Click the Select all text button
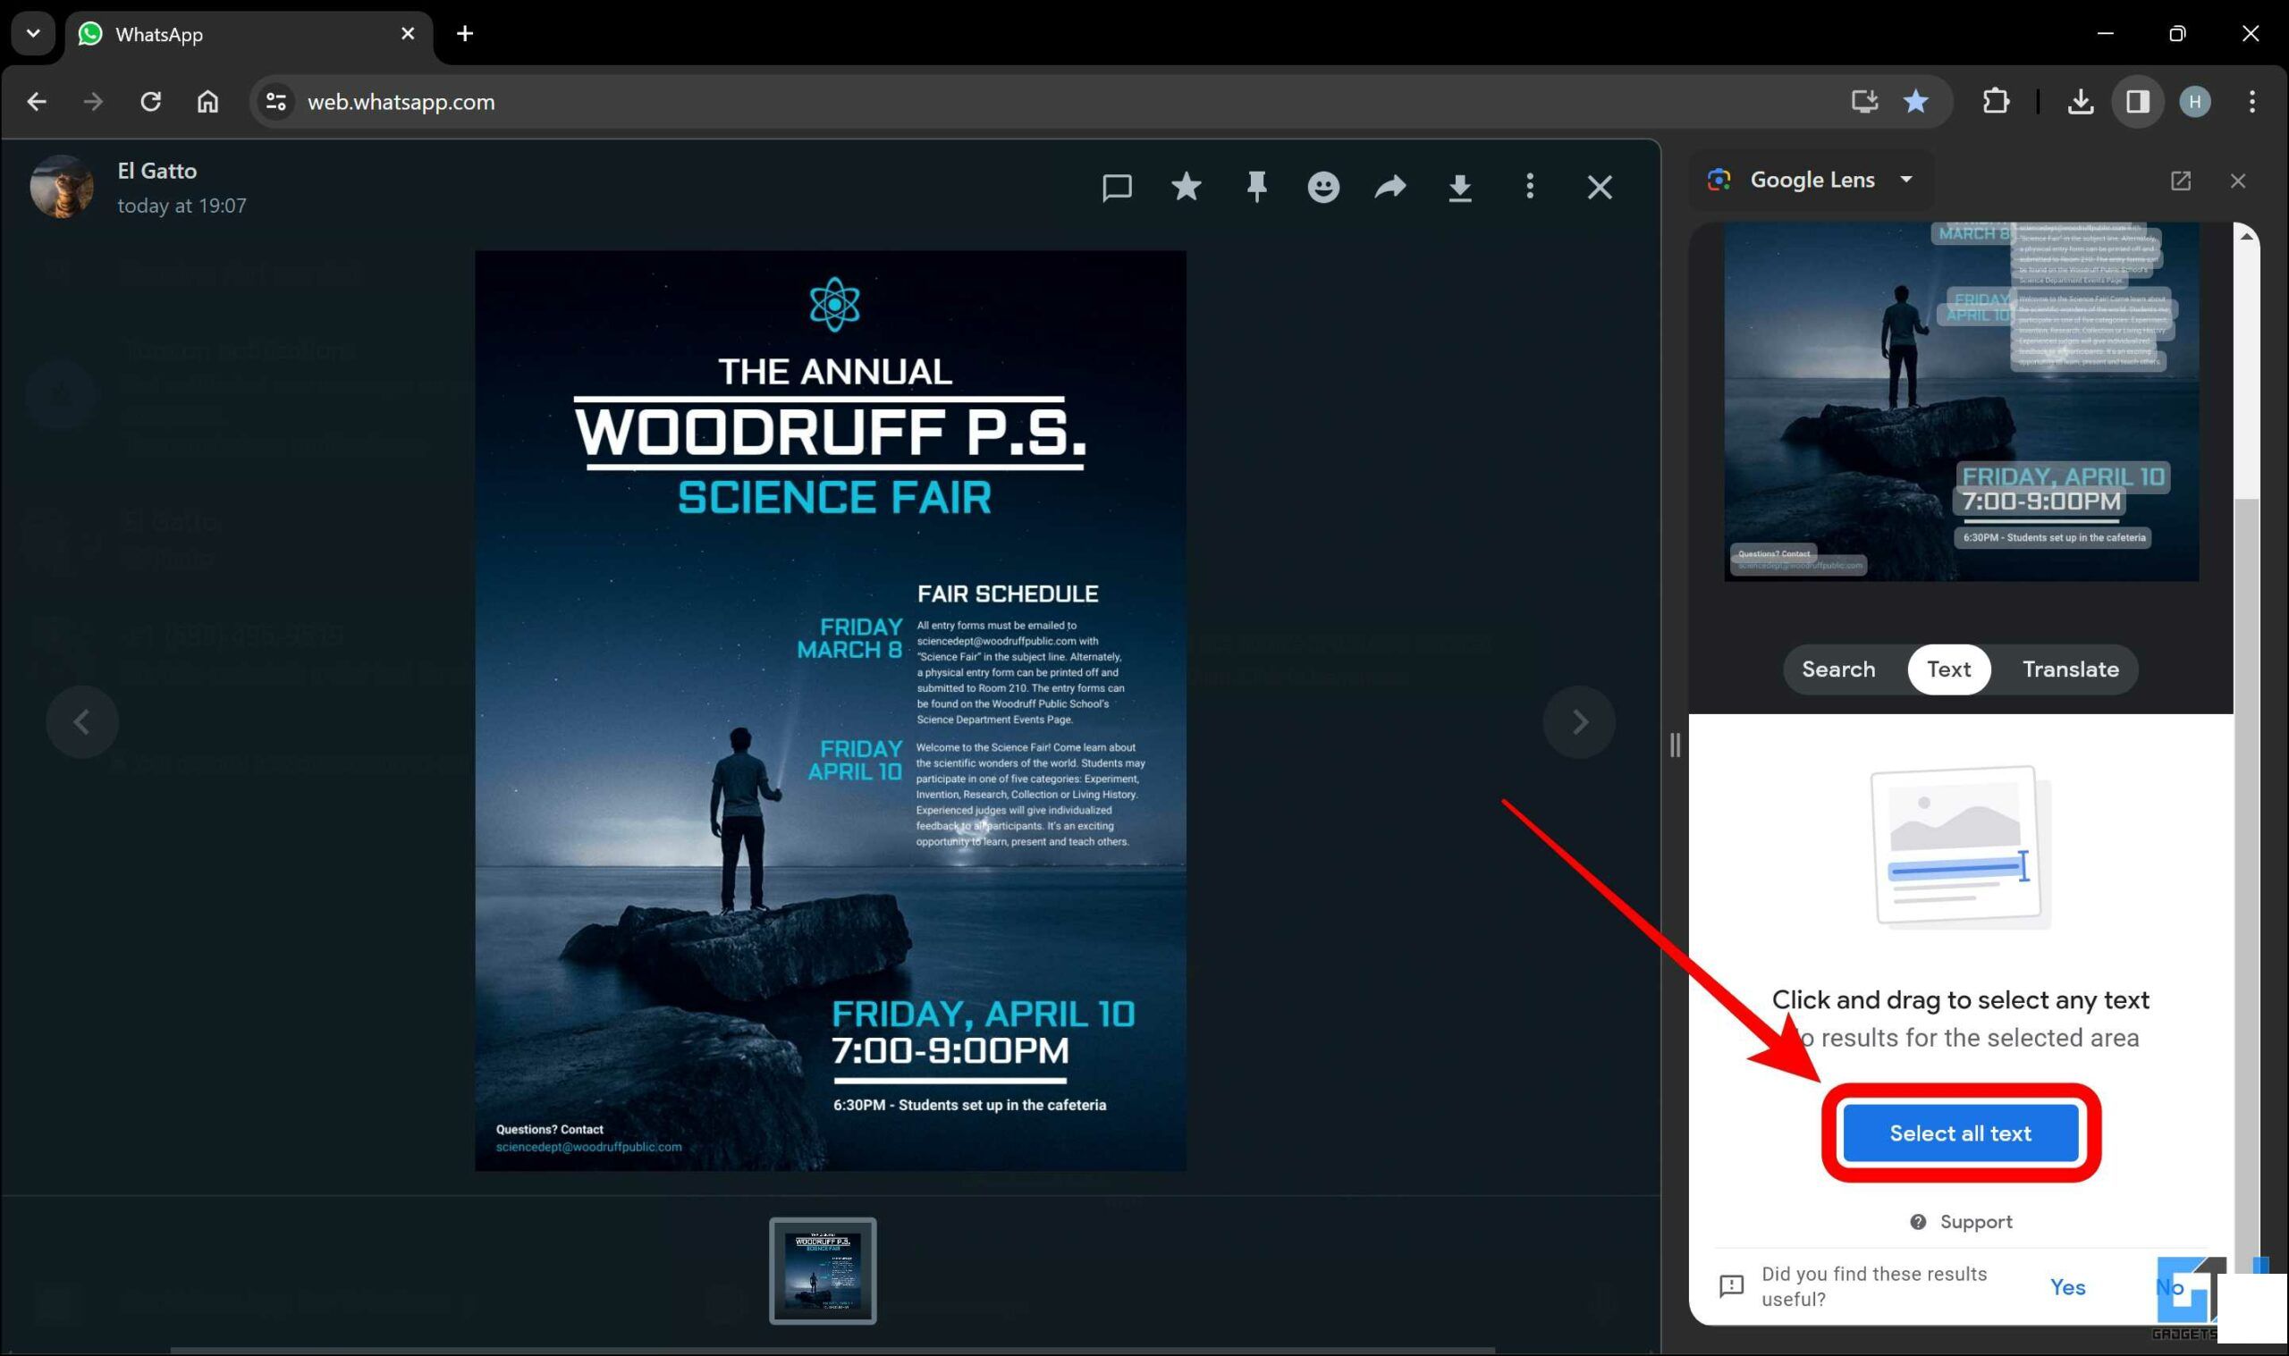Viewport: 2289px width, 1356px height. point(1960,1132)
